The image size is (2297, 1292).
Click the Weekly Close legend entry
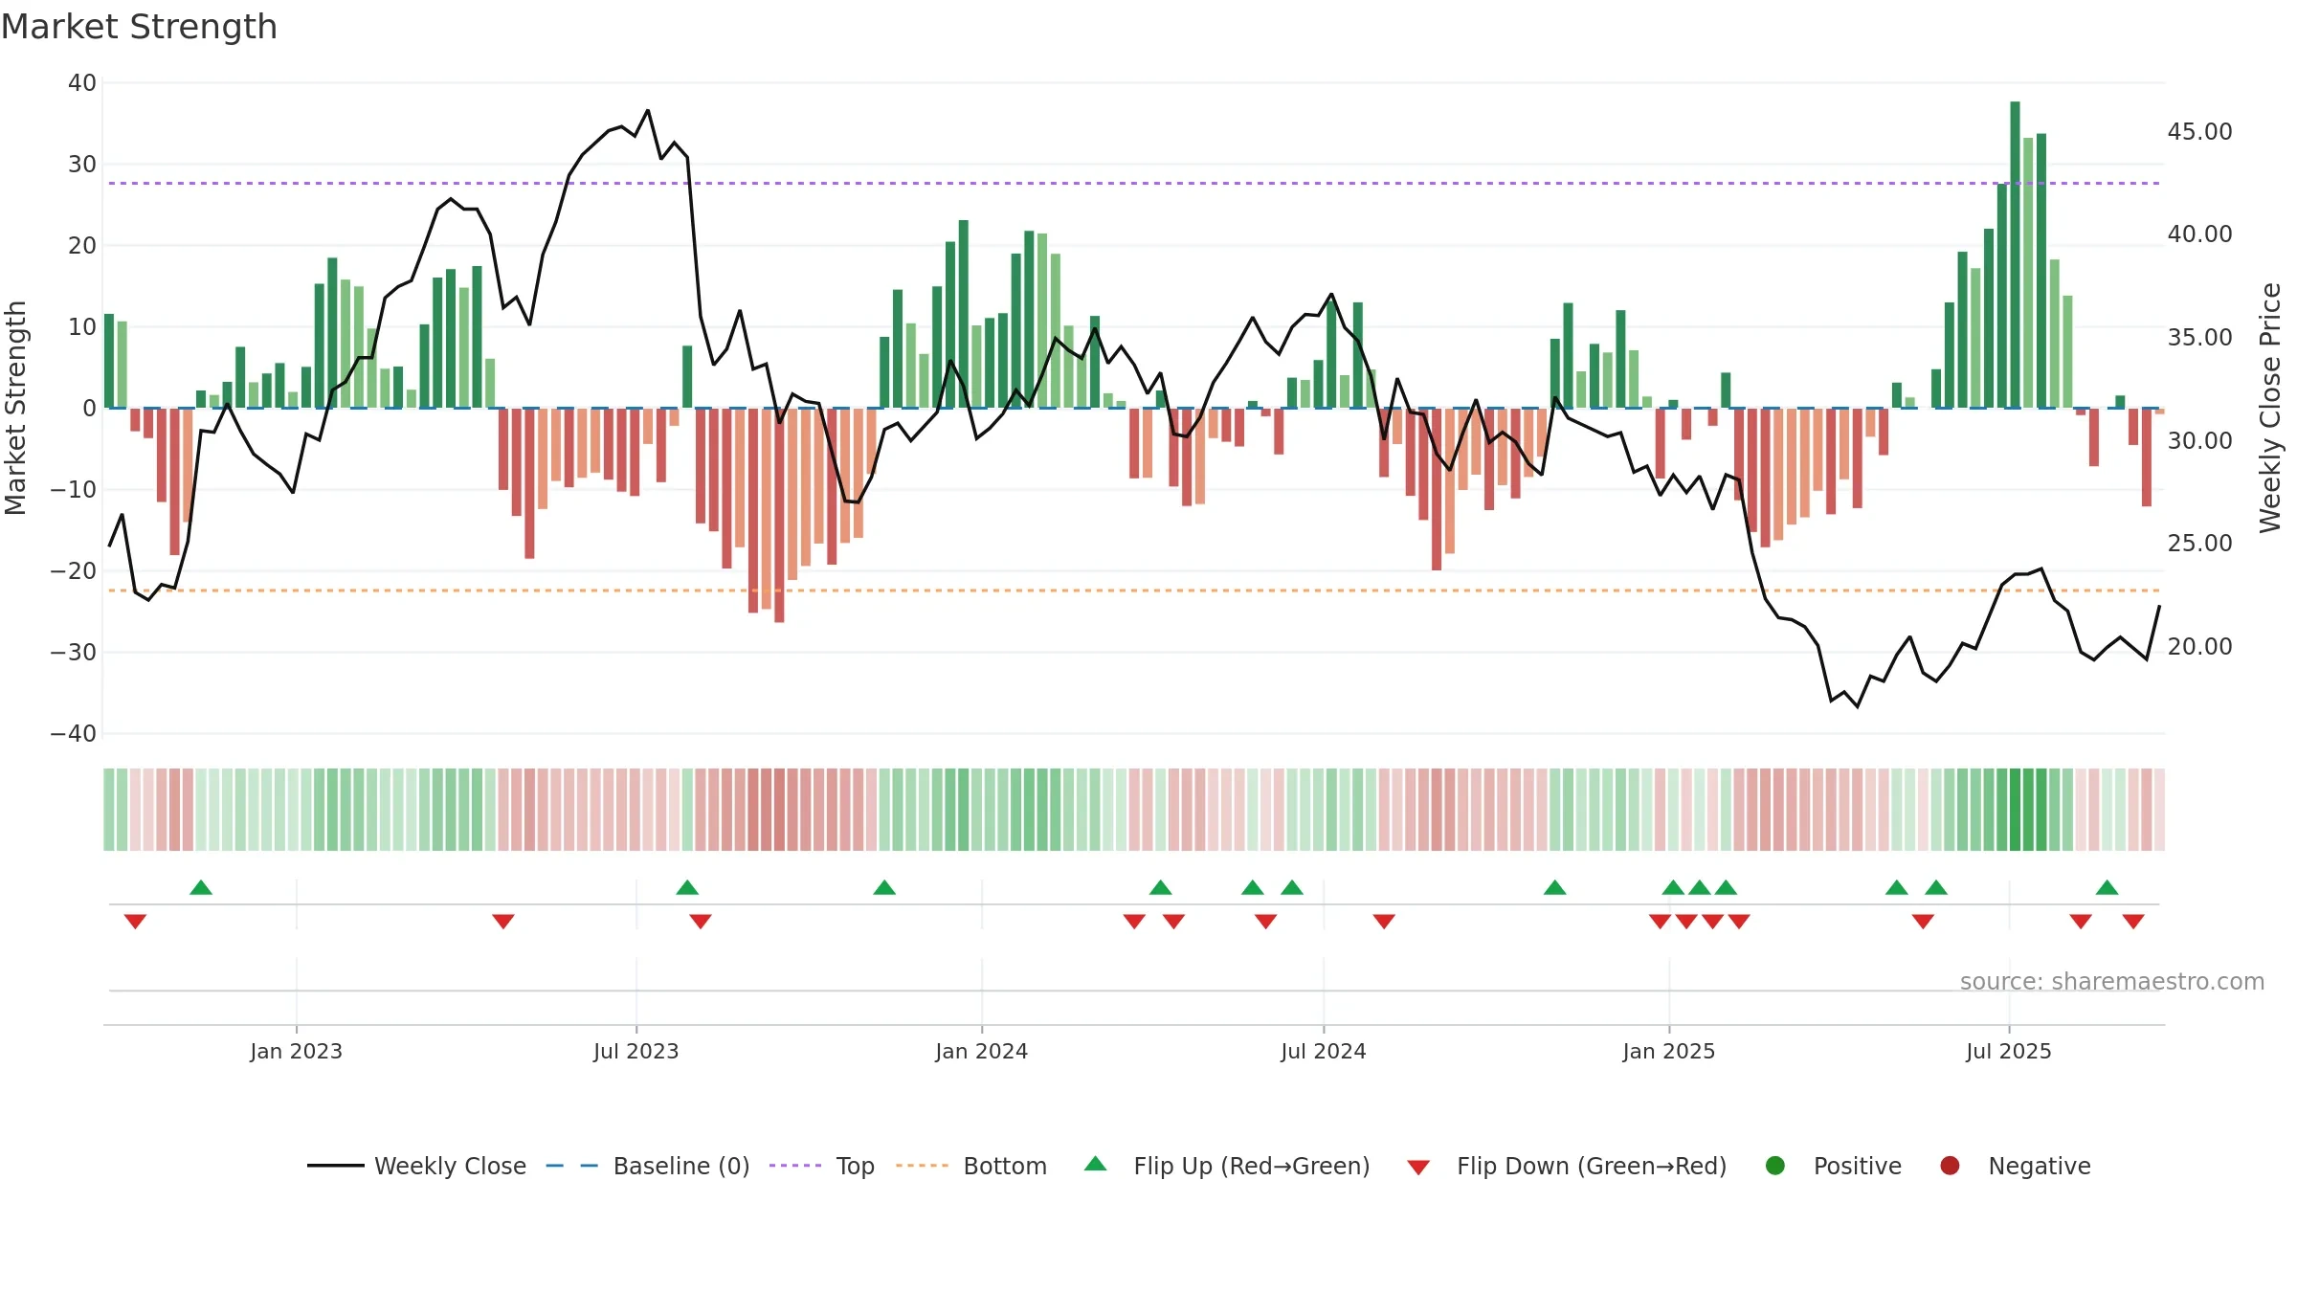click(x=416, y=1166)
